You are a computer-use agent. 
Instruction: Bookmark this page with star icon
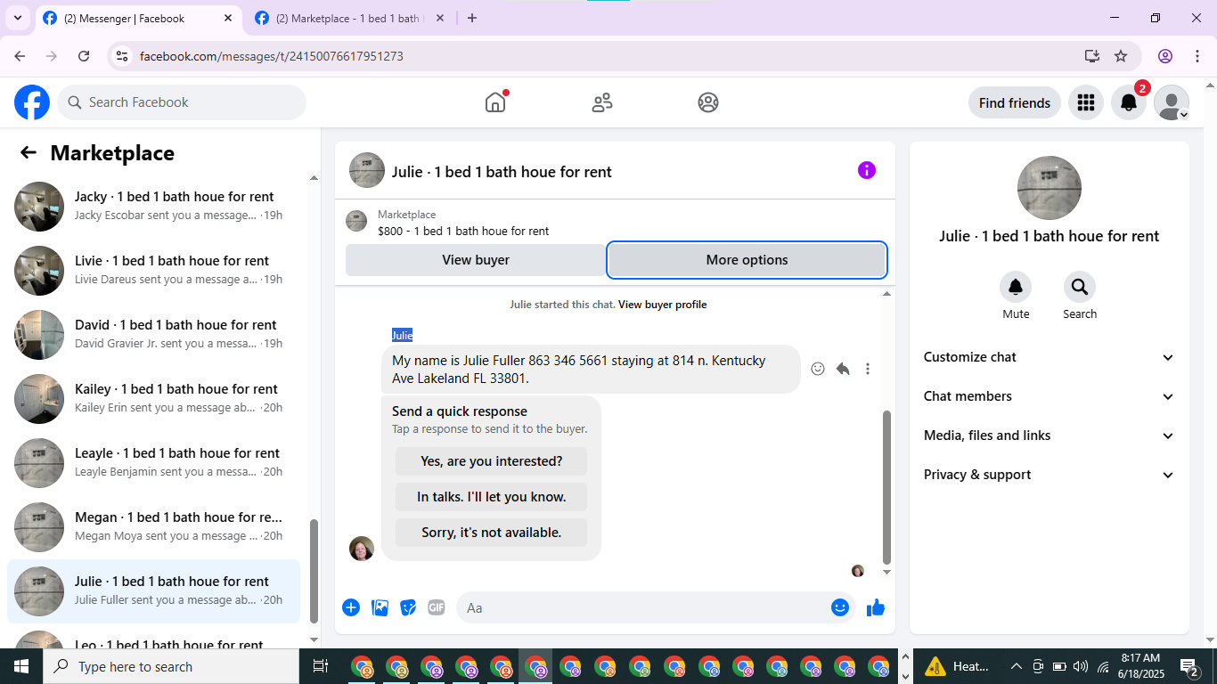(1121, 56)
